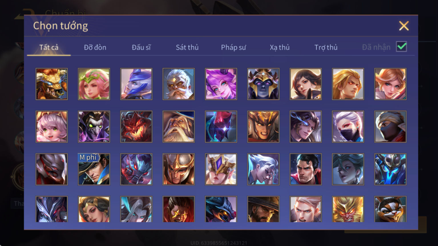Close the "Chọn tướng" dialog
This screenshot has height=246, width=438.
click(x=404, y=26)
